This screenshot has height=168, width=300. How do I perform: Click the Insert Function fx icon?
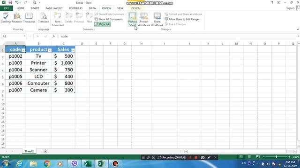(53, 36)
